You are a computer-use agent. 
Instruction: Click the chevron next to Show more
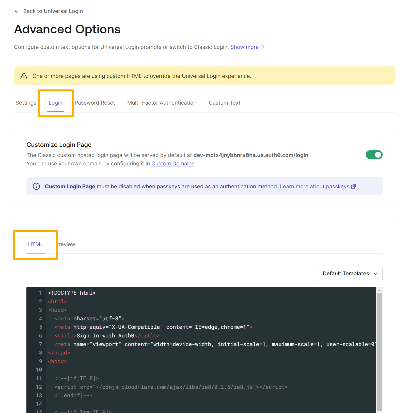coord(263,47)
